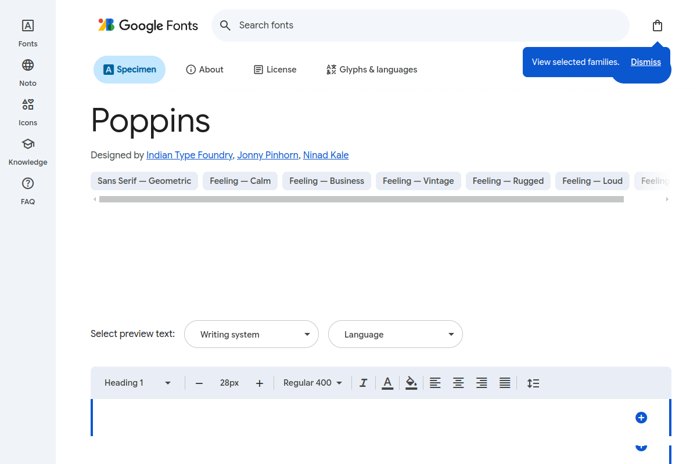Adjust line spacing of preview text
The height and width of the screenshot is (464, 697).
533,383
